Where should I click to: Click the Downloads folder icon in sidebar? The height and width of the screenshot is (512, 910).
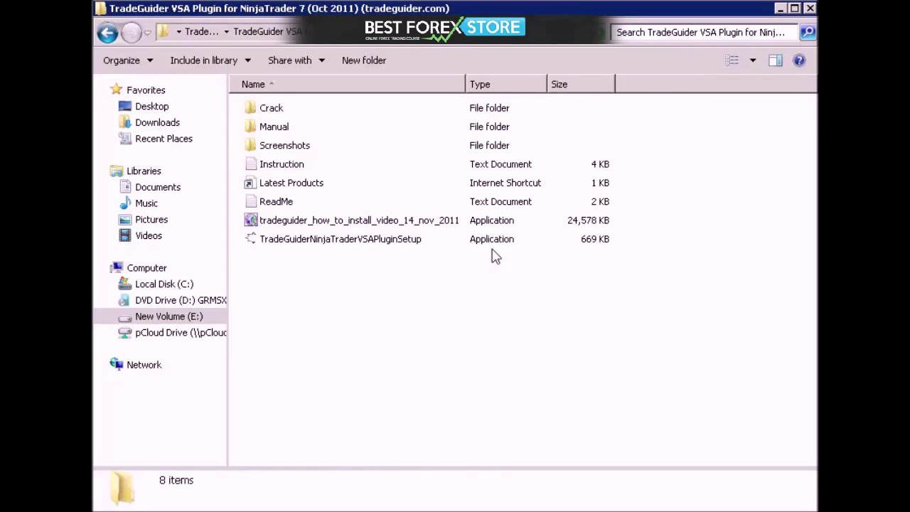[x=125, y=122]
